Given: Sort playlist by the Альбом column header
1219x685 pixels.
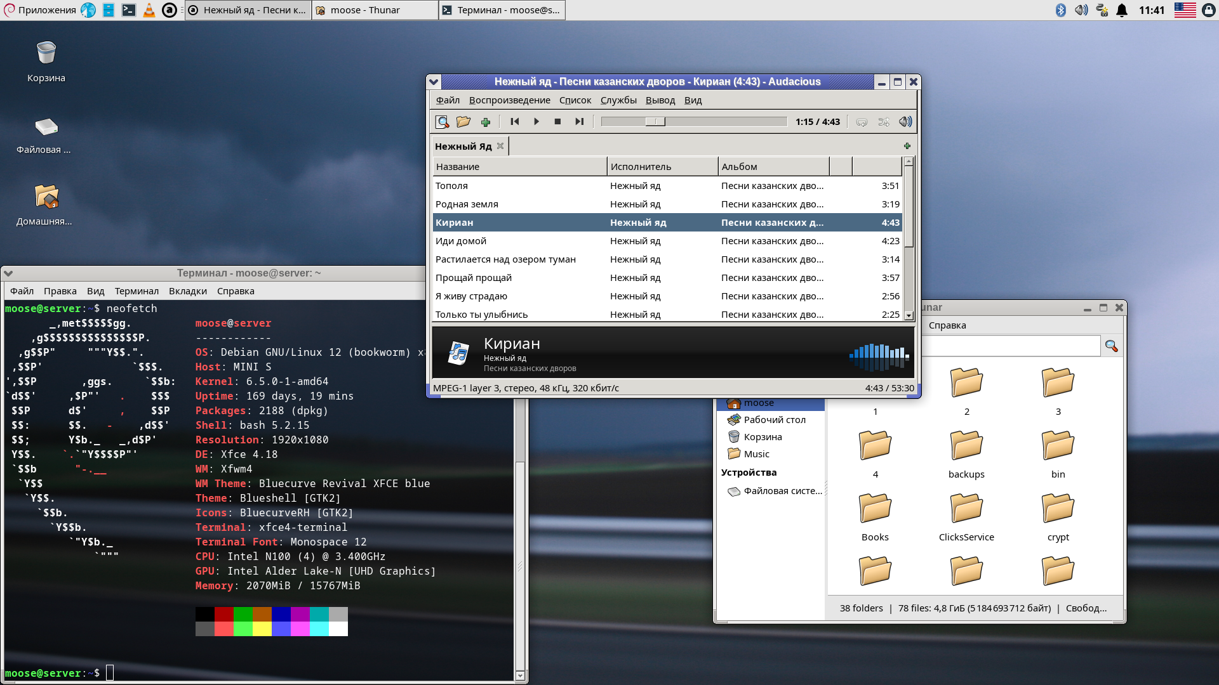Looking at the screenshot, I should coord(773,167).
